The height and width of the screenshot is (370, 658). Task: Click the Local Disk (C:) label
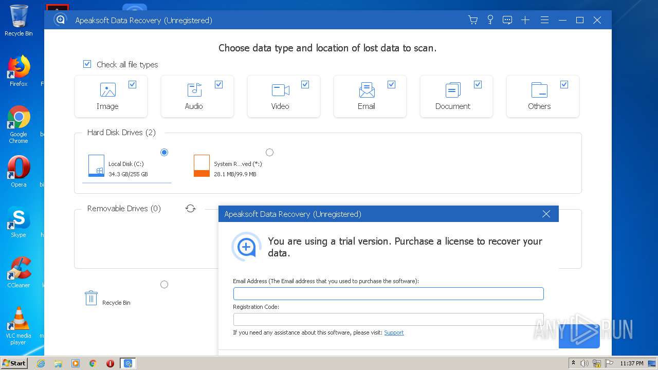[126, 164]
